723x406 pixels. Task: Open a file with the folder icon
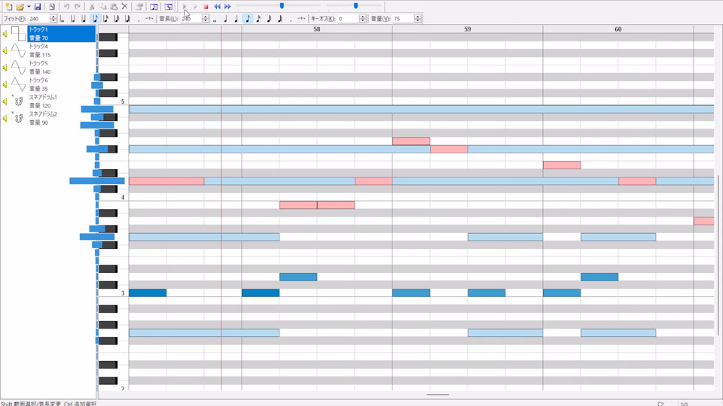click(20, 7)
